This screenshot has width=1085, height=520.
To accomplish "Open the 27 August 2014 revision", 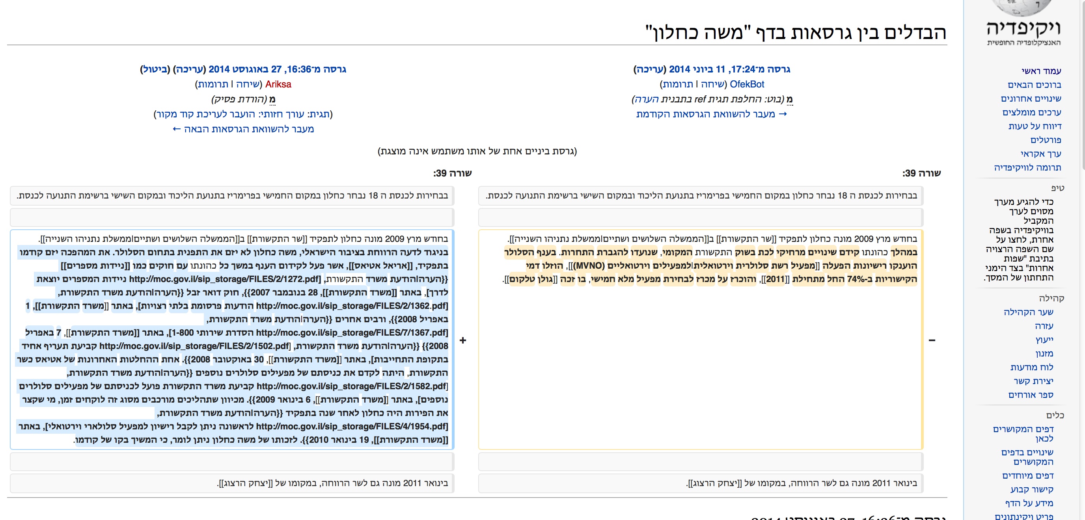I will [277, 69].
